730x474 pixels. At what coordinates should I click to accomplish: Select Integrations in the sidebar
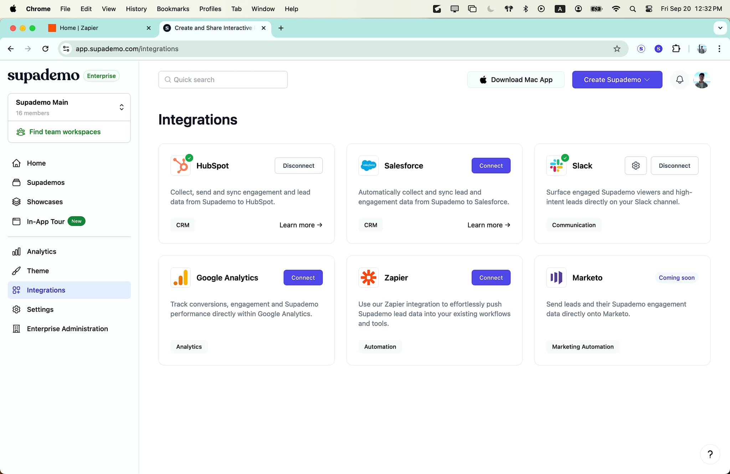coord(69,290)
